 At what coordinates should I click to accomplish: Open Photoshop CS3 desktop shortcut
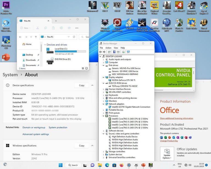pyautogui.click(x=6, y=42)
